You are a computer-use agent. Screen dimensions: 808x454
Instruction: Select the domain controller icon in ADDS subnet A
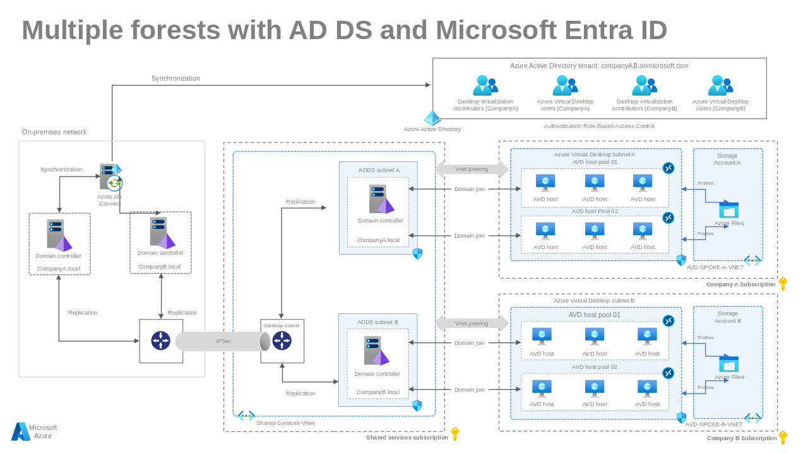click(x=381, y=199)
